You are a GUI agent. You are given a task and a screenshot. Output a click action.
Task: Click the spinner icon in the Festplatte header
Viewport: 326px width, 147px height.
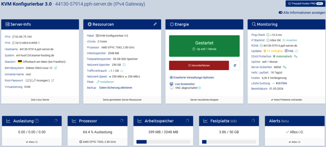point(253,120)
